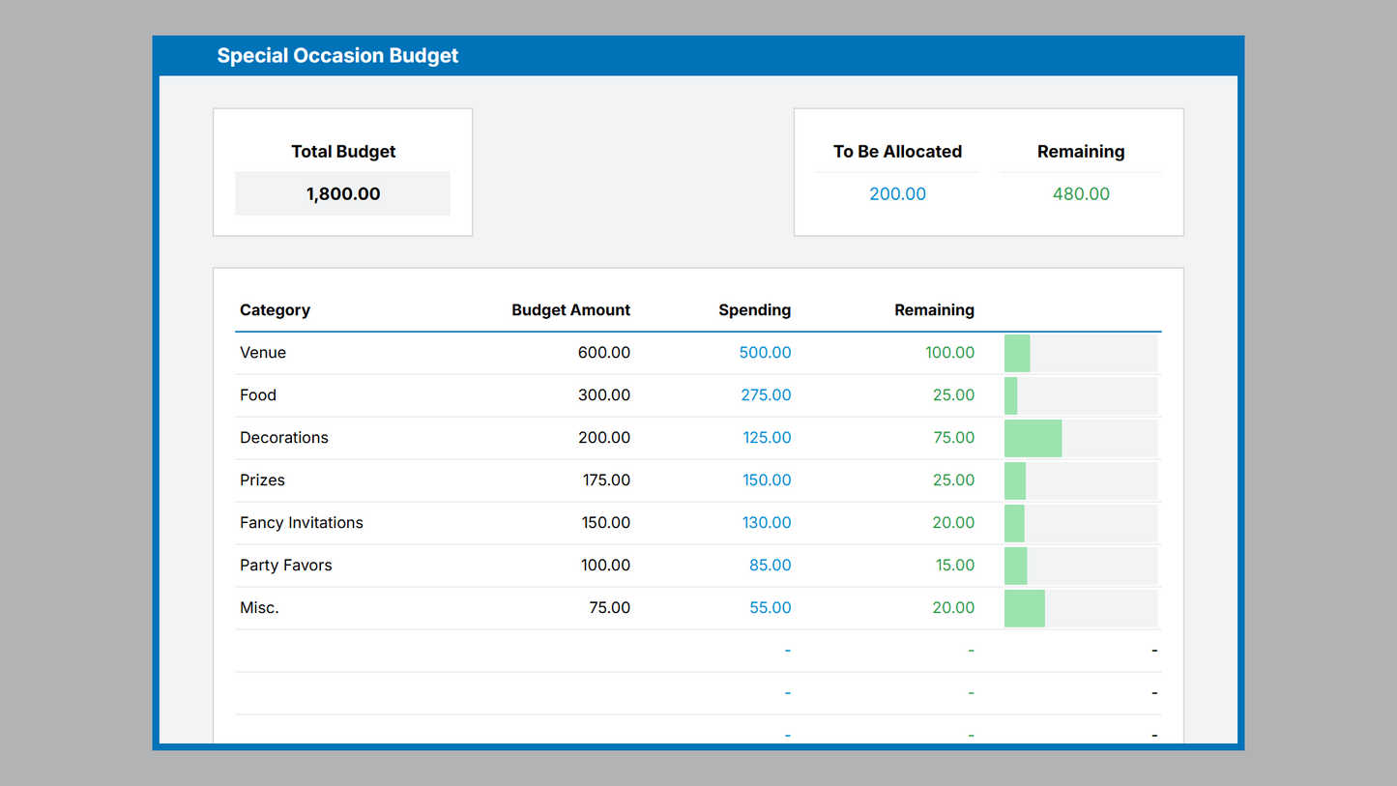Click the Total Budget value 1,800.00

click(343, 194)
